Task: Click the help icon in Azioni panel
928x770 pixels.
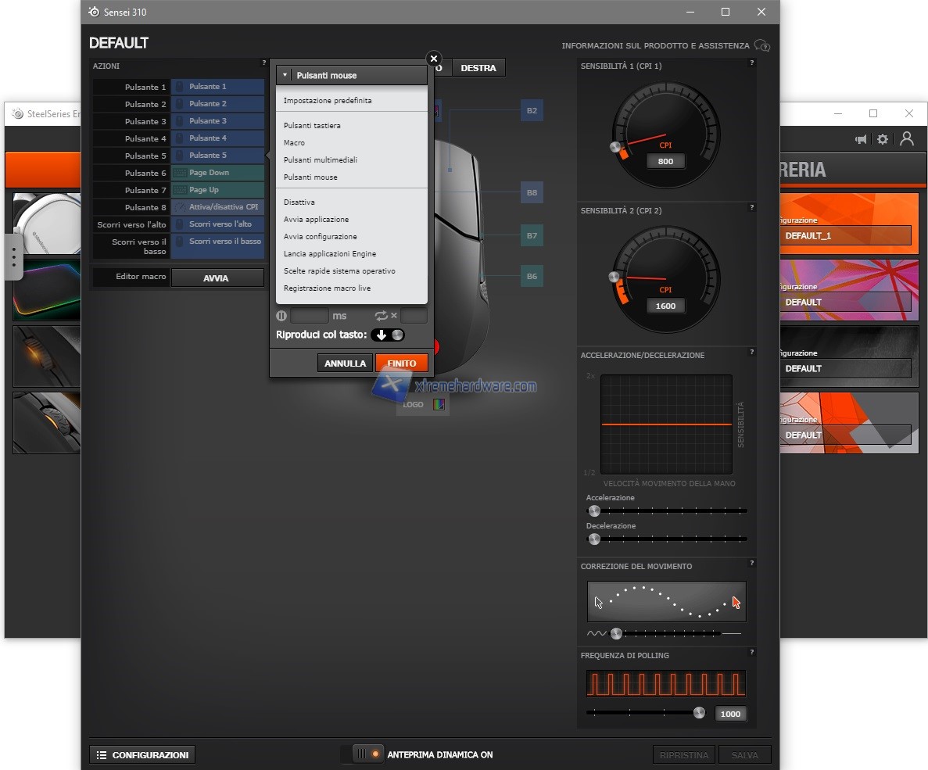Action: (263, 63)
